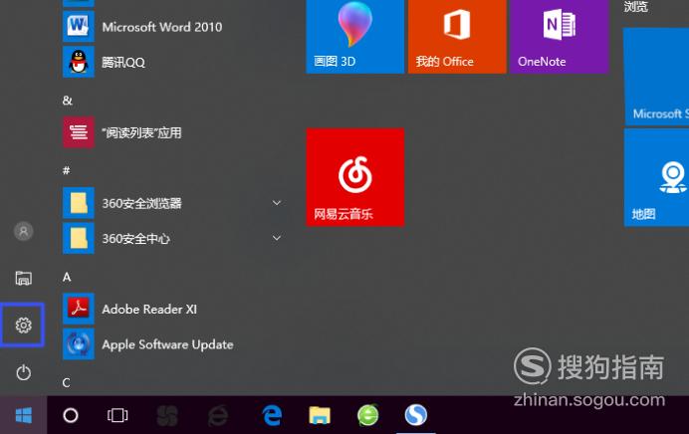Launch Microsoft Edge from taskbar
The height and width of the screenshot is (434, 689).
pyautogui.click(x=272, y=415)
